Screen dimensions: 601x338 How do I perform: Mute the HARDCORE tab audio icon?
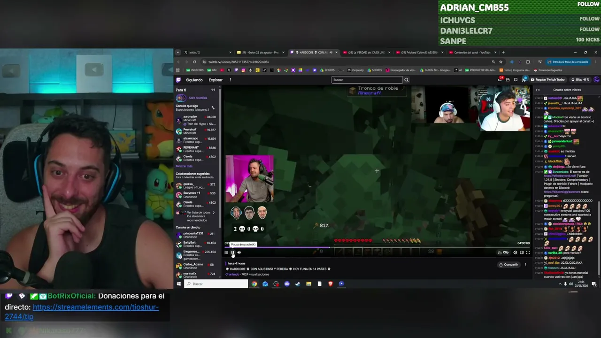tap(331, 53)
